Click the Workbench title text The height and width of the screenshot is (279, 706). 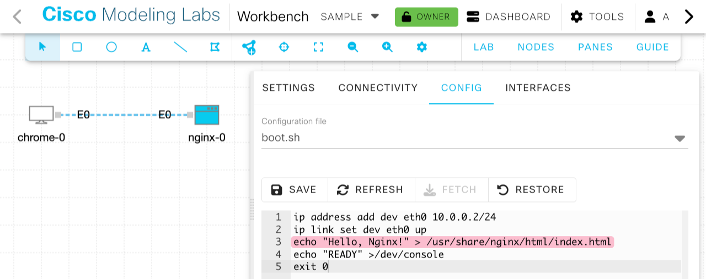tap(273, 17)
